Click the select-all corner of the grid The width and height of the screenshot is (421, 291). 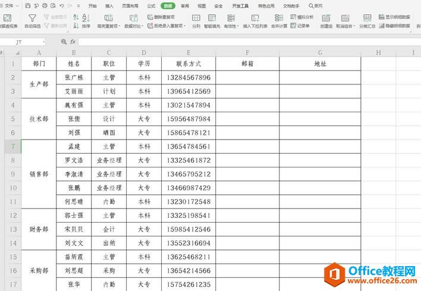pyautogui.click(x=17, y=53)
